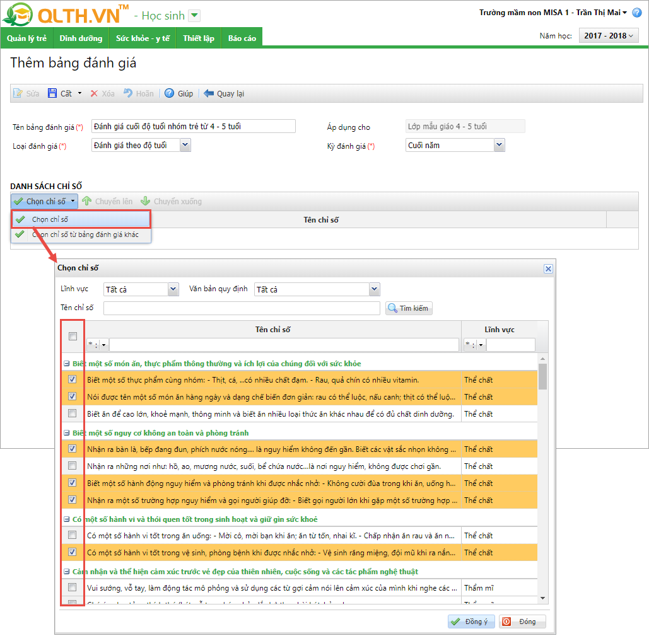Open the blue help icon beside Trần Thị Mai
This screenshot has height=636, width=649.
click(x=637, y=13)
